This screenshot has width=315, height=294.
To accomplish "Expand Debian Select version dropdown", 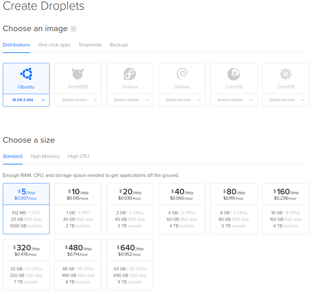I will click(182, 100).
